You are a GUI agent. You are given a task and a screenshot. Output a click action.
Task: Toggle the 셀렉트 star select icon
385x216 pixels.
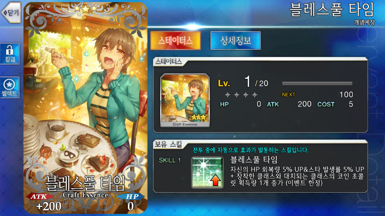click(x=10, y=87)
